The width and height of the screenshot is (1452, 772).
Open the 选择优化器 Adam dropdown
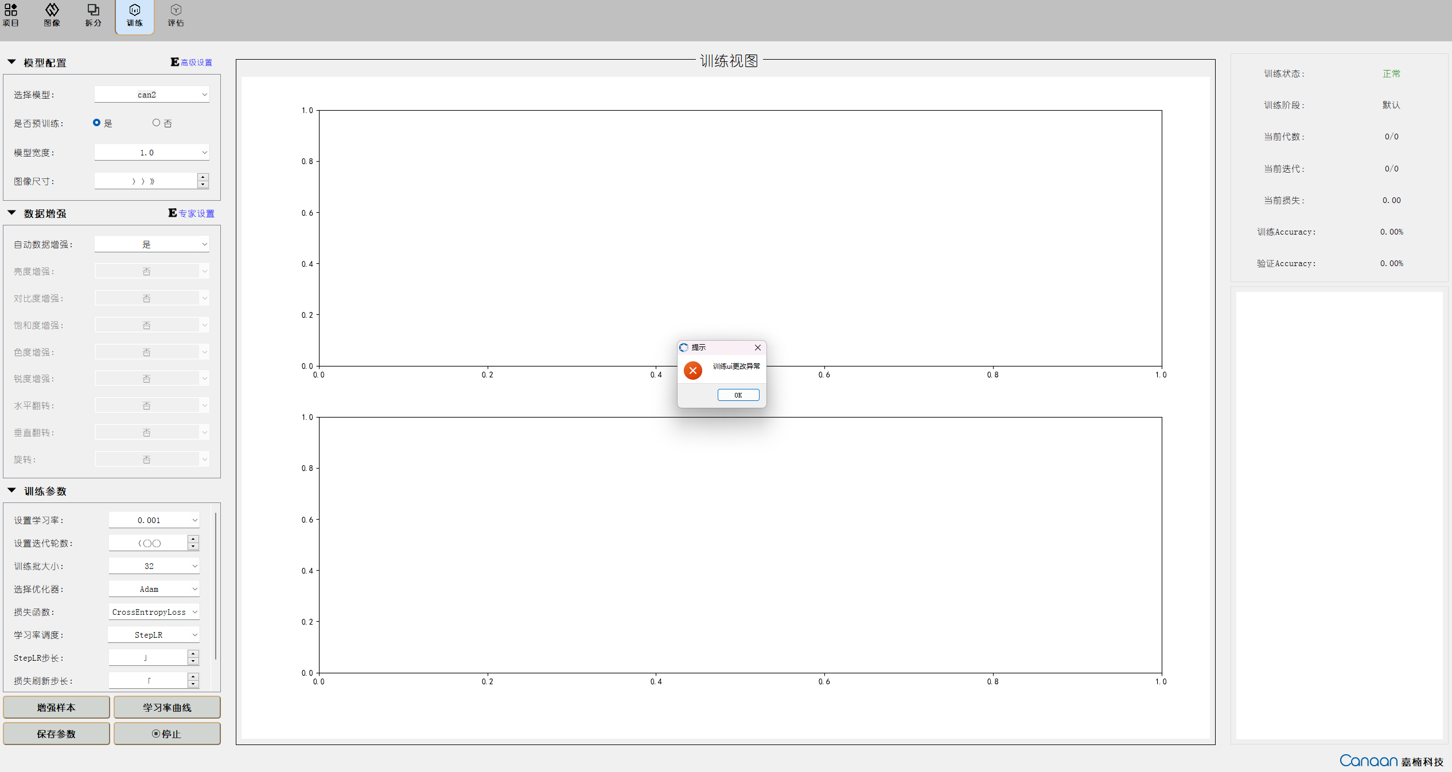[154, 589]
